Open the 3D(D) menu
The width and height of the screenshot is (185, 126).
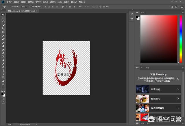(60, 2)
